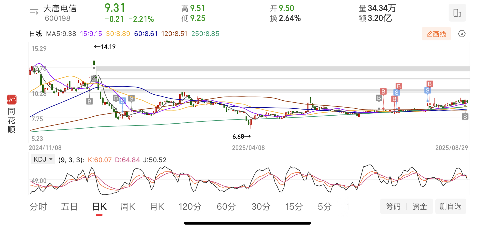Click the MA 15:9.15 purple label

click(x=91, y=34)
